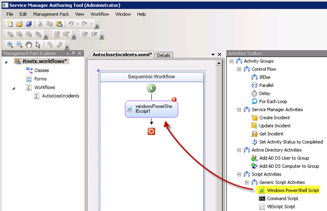
Task: Click the Save All toolbar icon
Action: pos(29,24)
